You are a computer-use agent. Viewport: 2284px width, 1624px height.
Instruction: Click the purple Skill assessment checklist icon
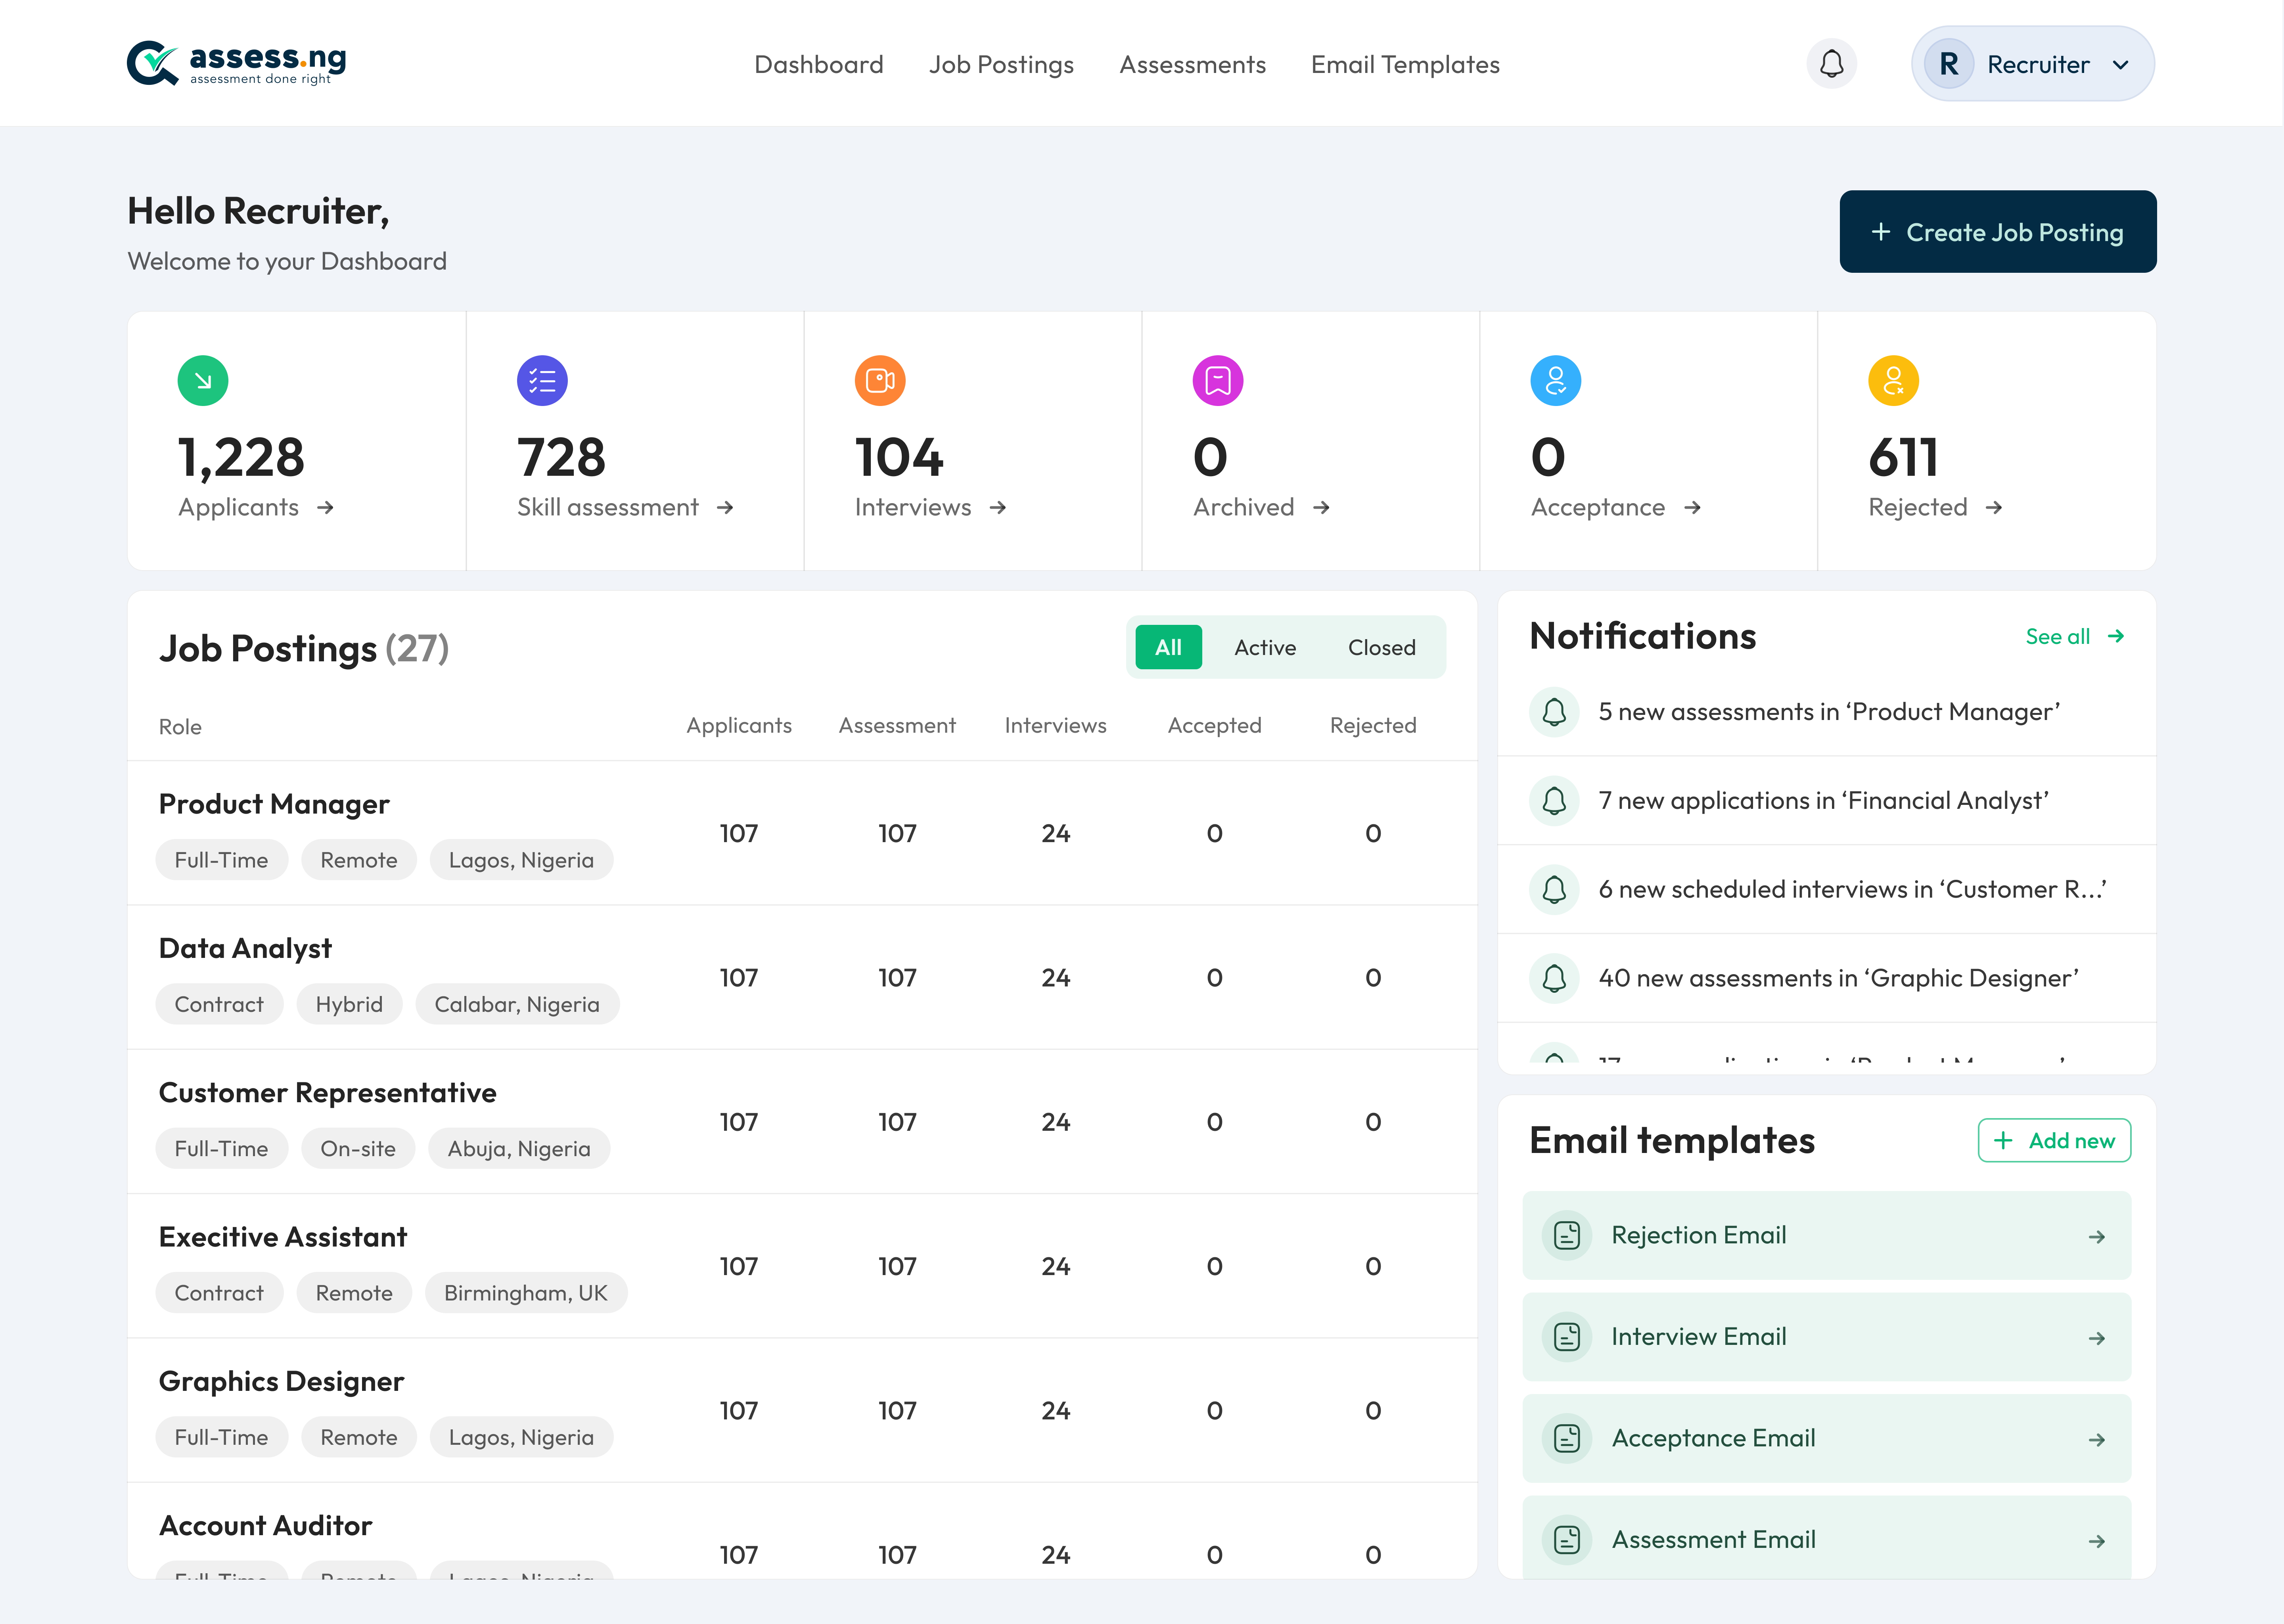coord(542,381)
